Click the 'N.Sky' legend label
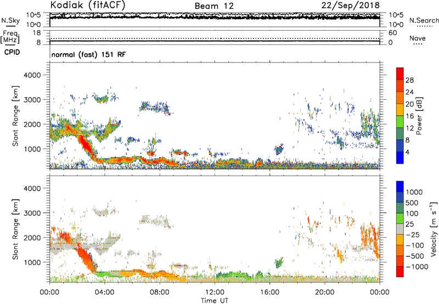Image resolution: width=439 pixels, height=304 pixels. [10, 20]
